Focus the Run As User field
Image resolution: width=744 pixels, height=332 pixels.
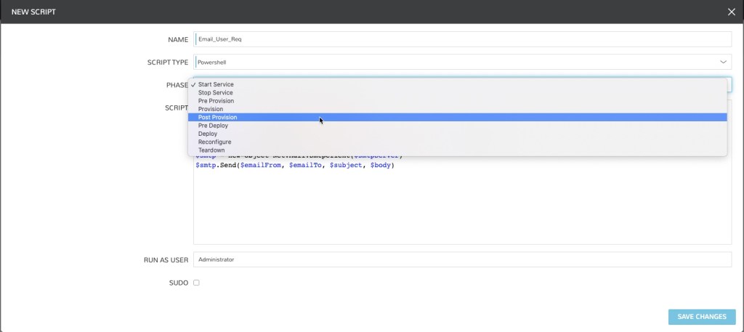(462, 259)
